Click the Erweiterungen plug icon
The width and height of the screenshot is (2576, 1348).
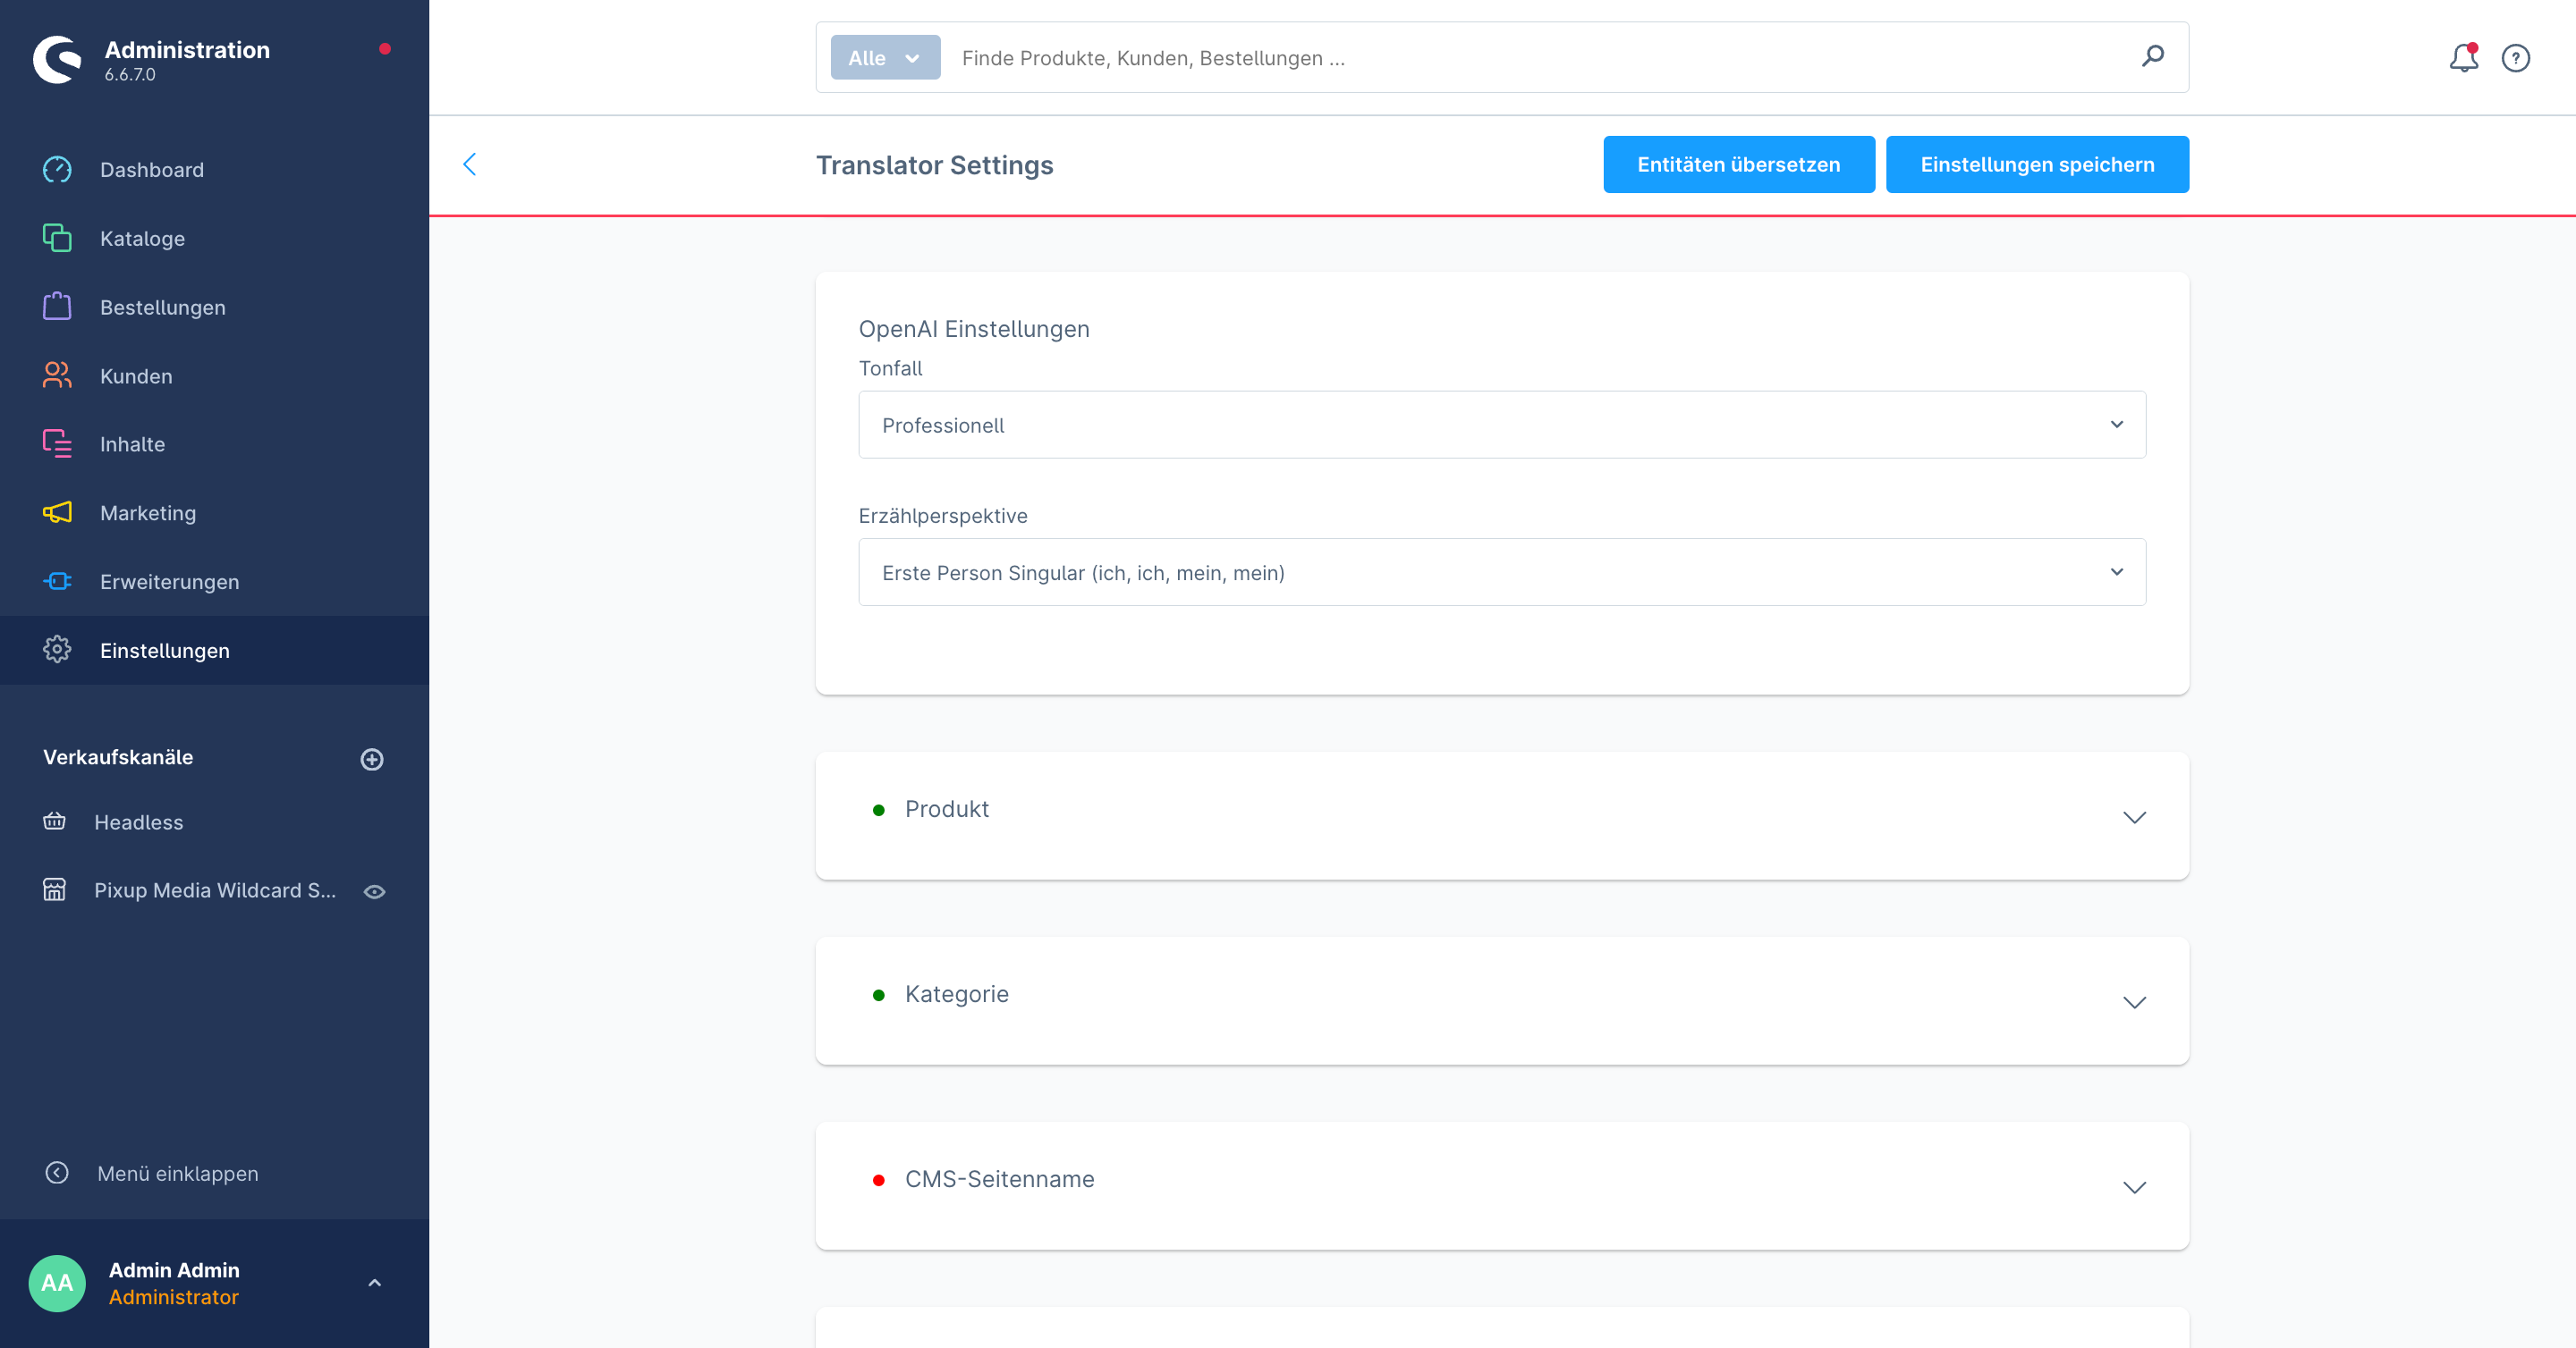(x=57, y=582)
